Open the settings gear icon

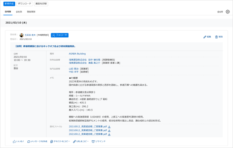pos(228,11)
